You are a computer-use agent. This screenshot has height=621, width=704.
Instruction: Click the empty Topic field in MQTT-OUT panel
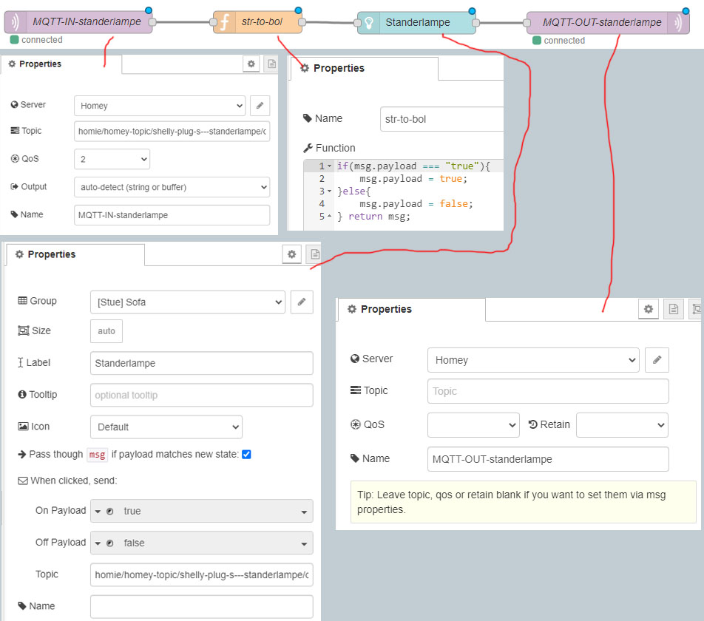(x=548, y=391)
